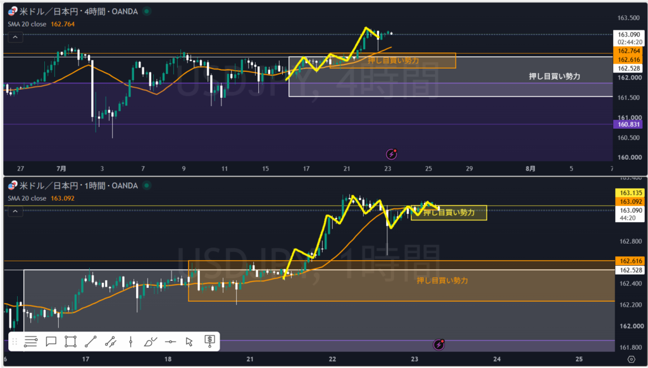Click 162.528 label on 1-hour chart
This screenshot has height=368, width=648.
630,270
